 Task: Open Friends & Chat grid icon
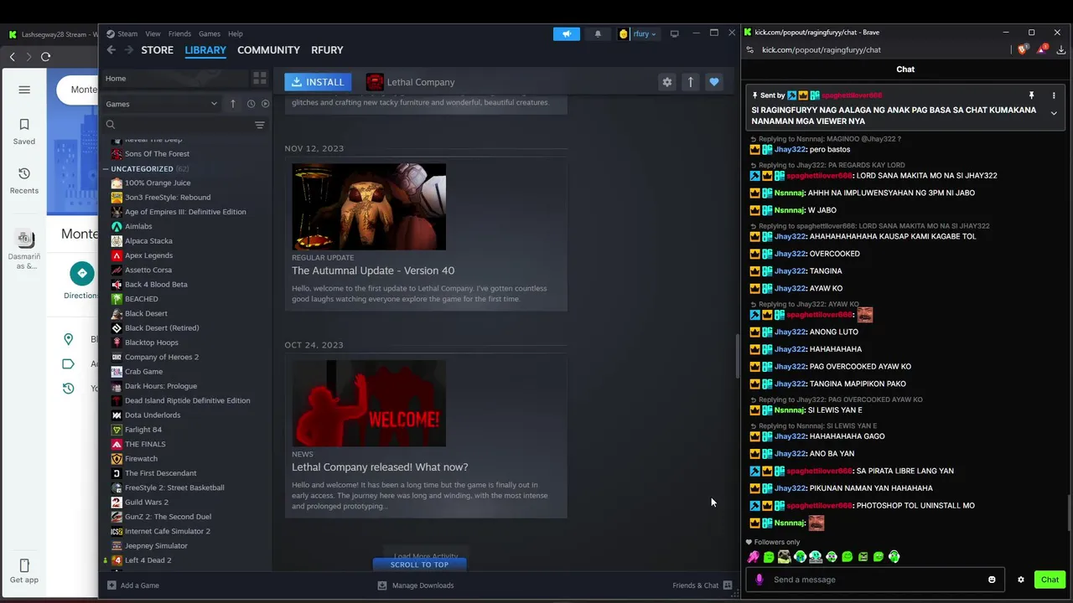[x=728, y=585]
